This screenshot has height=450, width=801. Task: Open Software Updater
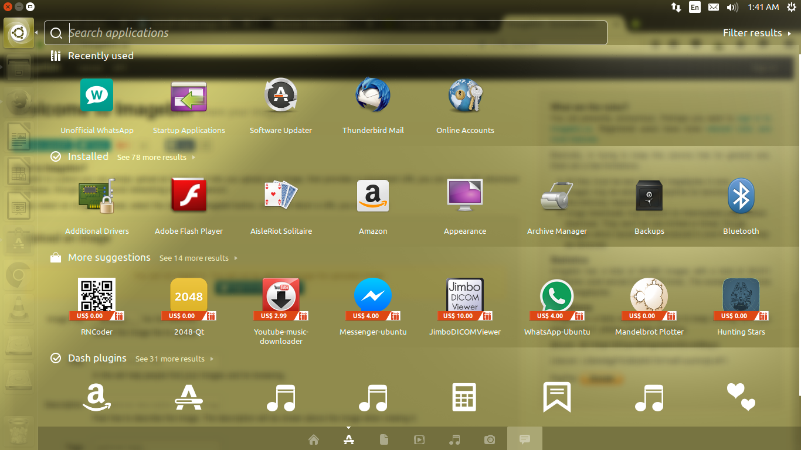[x=281, y=105]
